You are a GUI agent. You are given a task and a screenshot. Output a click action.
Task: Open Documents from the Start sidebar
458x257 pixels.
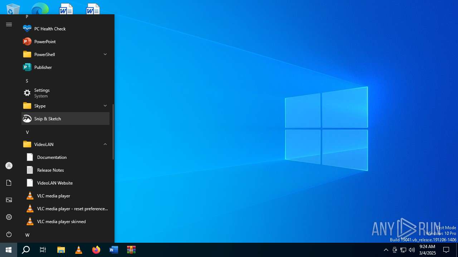click(9, 183)
